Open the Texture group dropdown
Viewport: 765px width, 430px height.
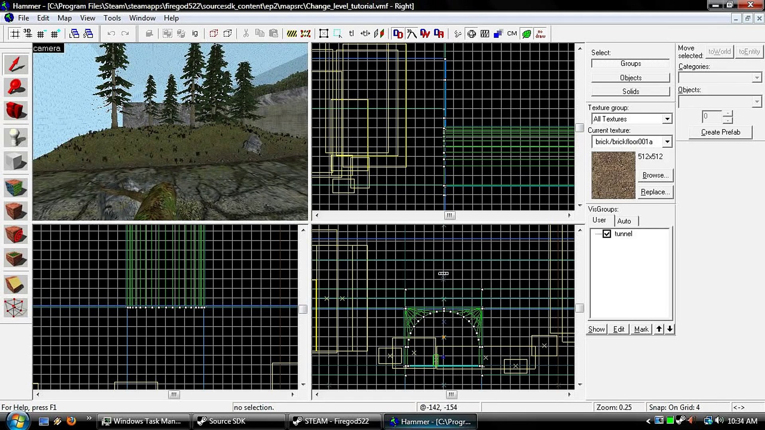tap(667, 119)
